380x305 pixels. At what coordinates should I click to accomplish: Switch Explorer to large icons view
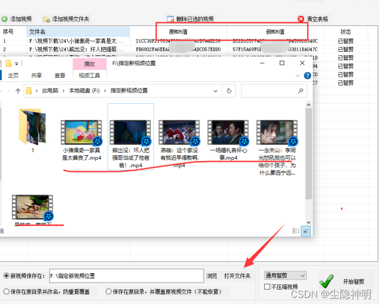(x=306, y=231)
